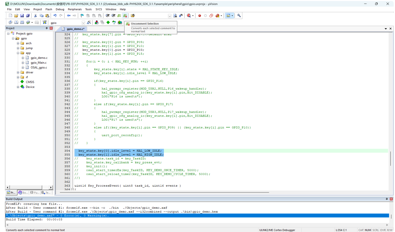Unindent the selected lines

pyautogui.click(x=113, y=16)
